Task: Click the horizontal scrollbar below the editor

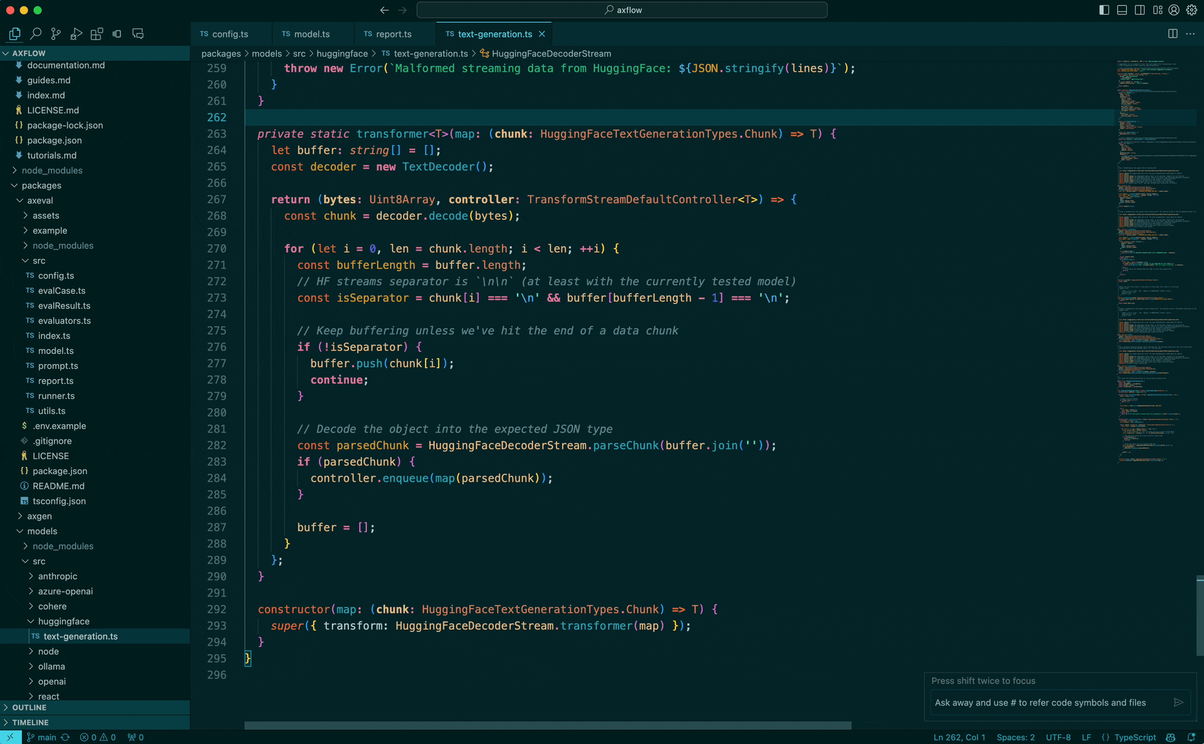Action: click(x=548, y=725)
